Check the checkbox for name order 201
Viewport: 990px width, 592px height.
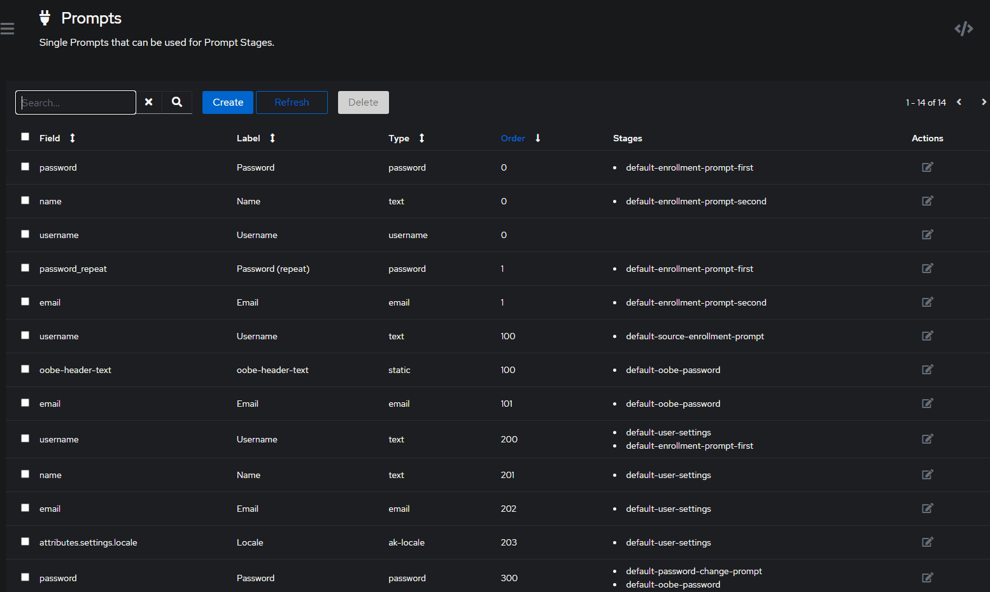[x=25, y=474]
